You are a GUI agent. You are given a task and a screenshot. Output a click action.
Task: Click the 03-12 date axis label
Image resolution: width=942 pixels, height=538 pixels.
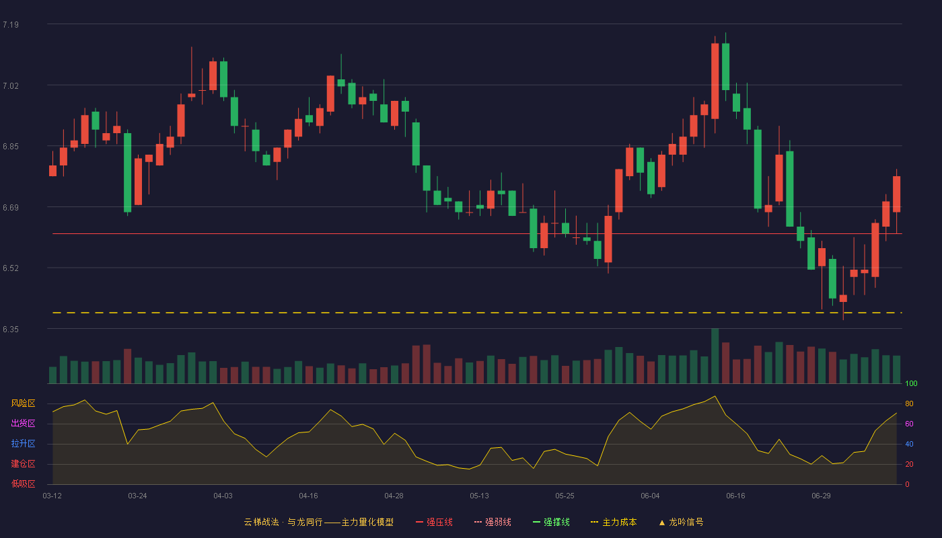click(52, 496)
